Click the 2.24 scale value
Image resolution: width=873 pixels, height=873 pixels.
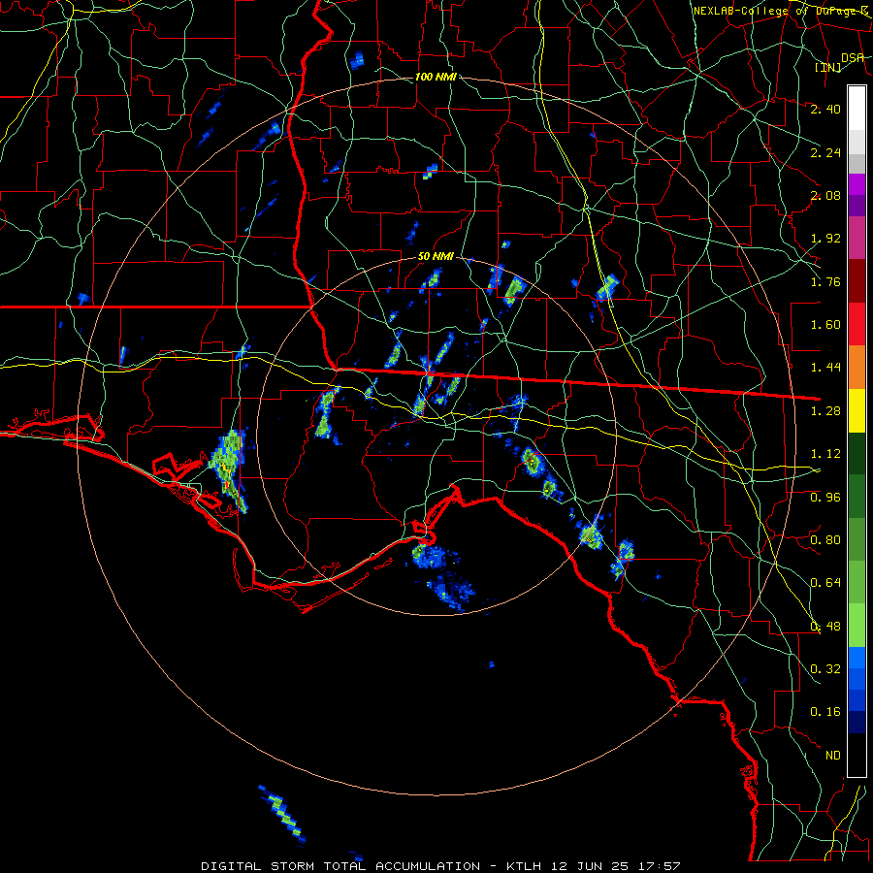tap(825, 152)
